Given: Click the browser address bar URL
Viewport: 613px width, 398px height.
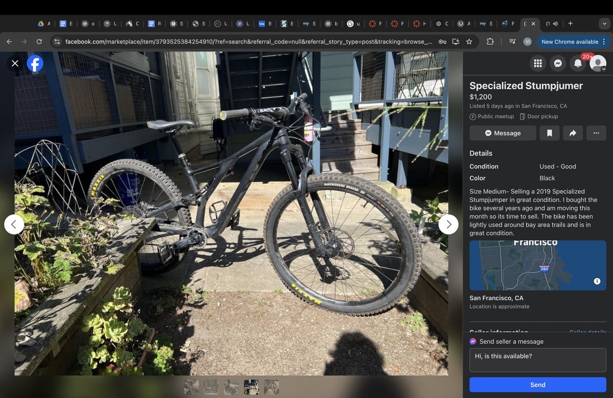Looking at the screenshot, I should click(x=249, y=41).
